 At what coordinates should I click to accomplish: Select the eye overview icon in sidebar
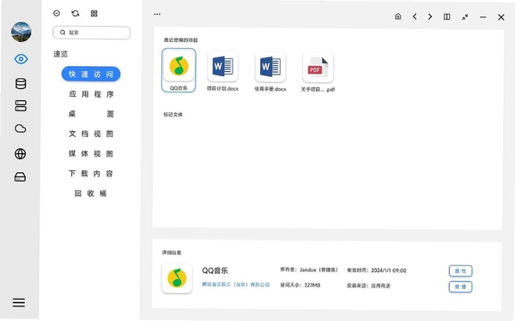(21, 59)
